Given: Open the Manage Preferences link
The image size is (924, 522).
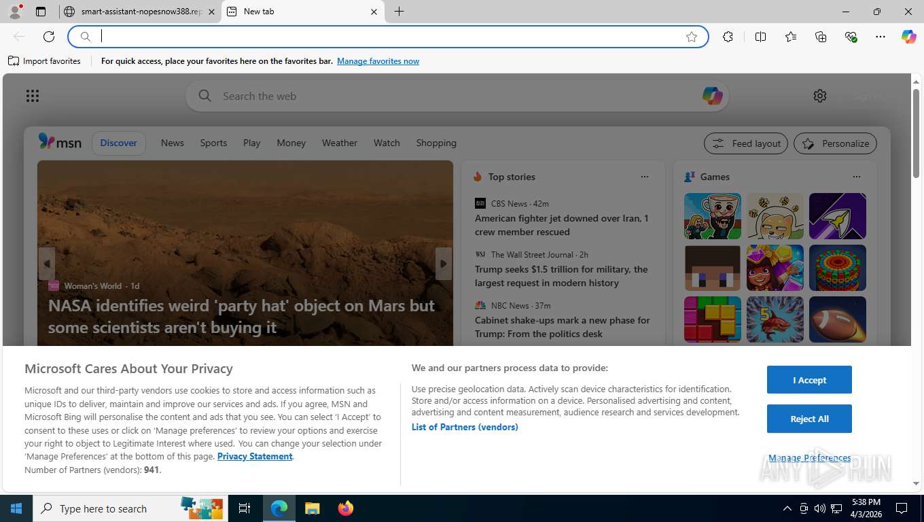Looking at the screenshot, I should (x=809, y=458).
